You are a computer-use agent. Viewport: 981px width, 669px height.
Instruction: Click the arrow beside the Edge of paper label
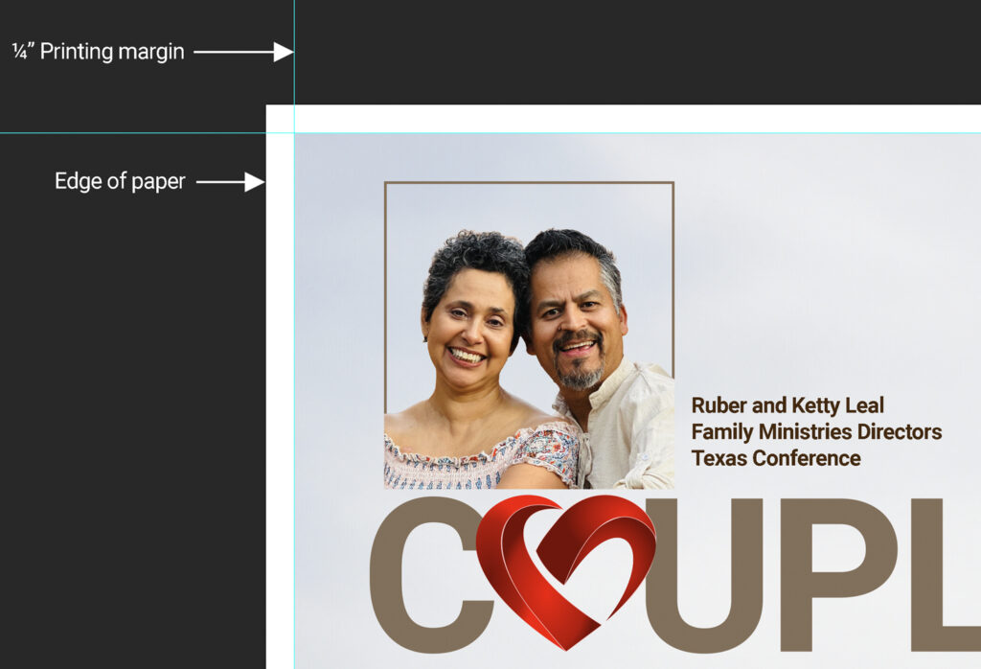pyautogui.click(x=230, y=181)
